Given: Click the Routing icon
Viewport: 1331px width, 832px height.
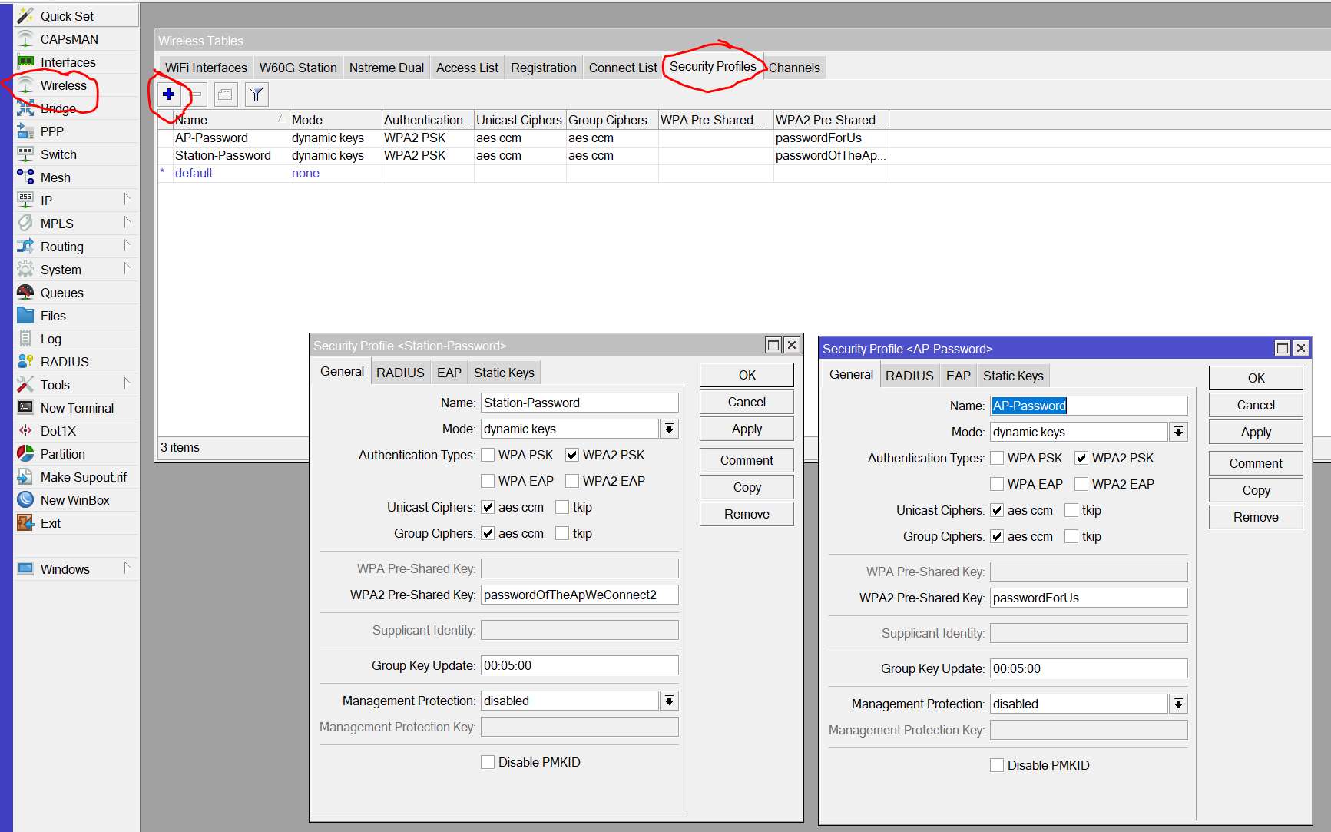Looking at the screenshot, I should click(25, 246).
